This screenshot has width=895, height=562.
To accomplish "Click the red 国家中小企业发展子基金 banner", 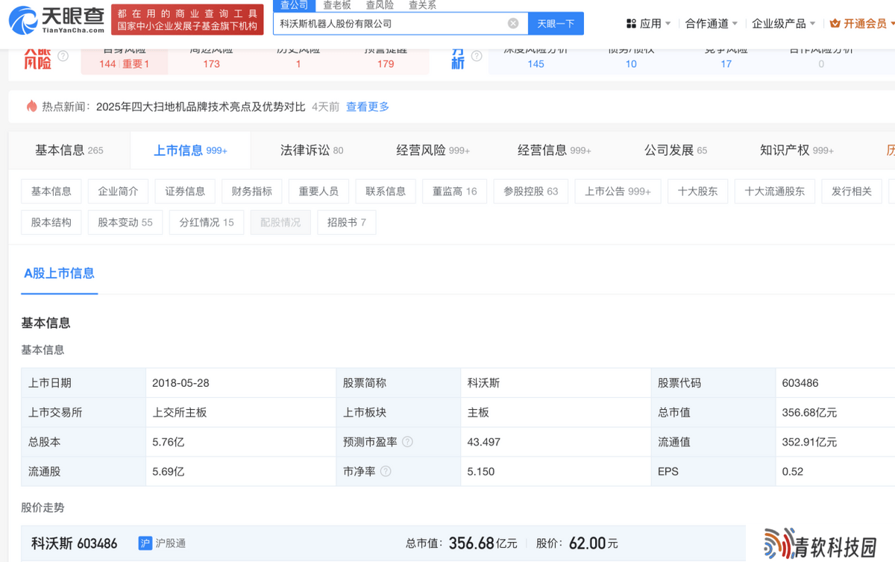I will tap(187, 20).
